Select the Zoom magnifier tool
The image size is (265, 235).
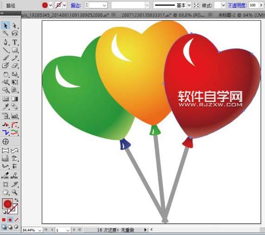point(15,192)
